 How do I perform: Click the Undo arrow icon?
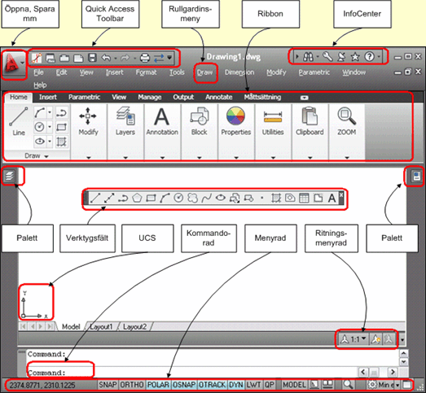(x=106, y=58)
